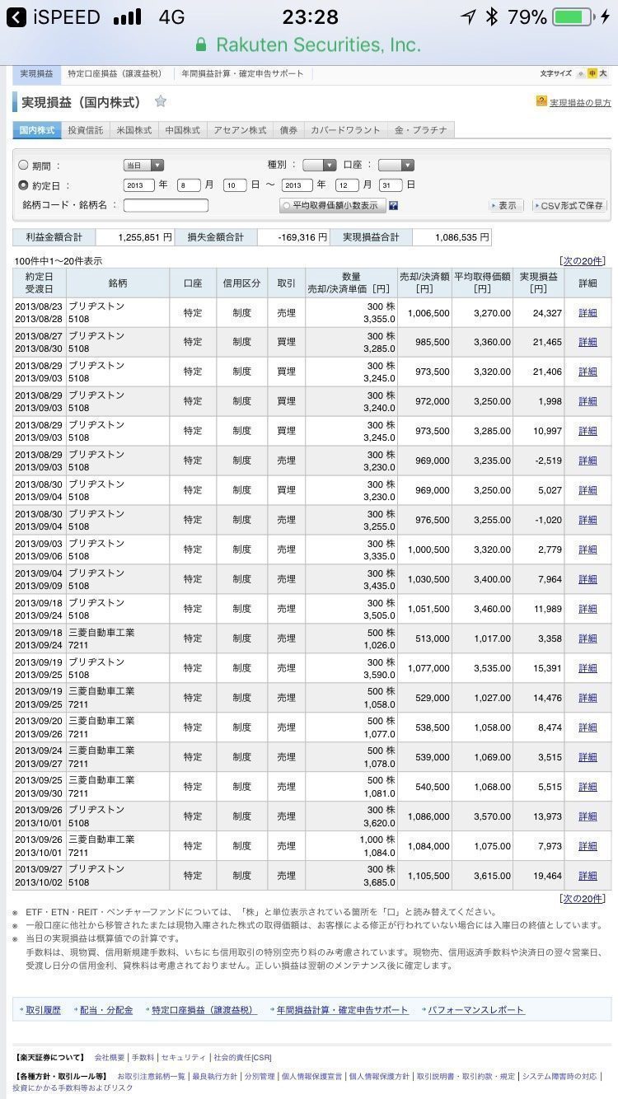Open the パフォーマンスレポート link
This screenshot has height=1099, width=618.
(476, 1010)
